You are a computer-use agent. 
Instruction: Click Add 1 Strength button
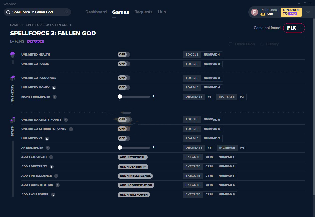click(x=132, y=157)
